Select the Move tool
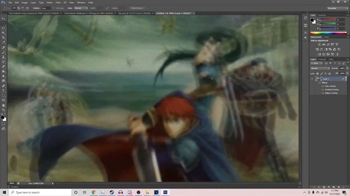 [x=3, y=19]
